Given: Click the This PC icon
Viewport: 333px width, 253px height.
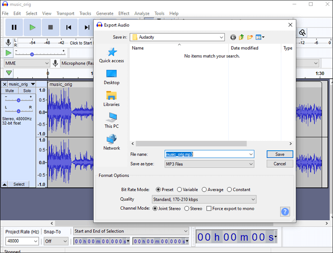Looking at the screenshot, I should pos(111,121).
